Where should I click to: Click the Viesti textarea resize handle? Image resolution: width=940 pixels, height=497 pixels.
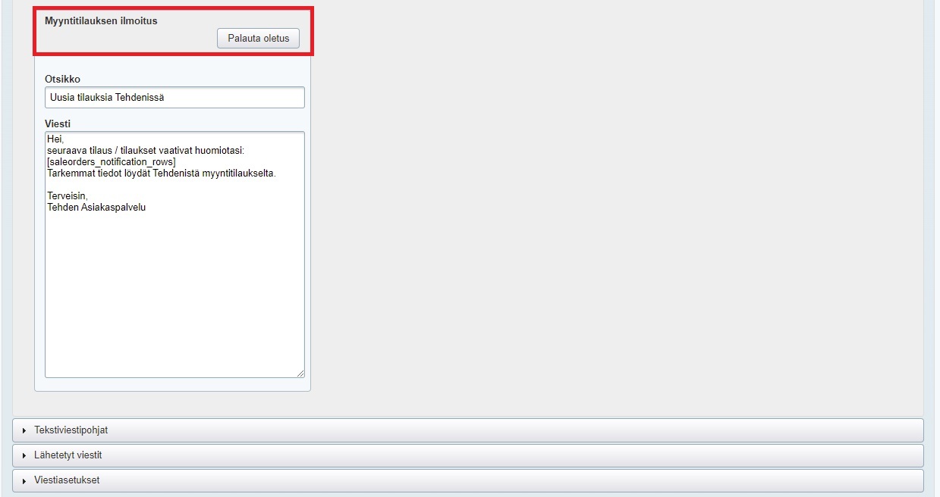[x=300, y=373]
